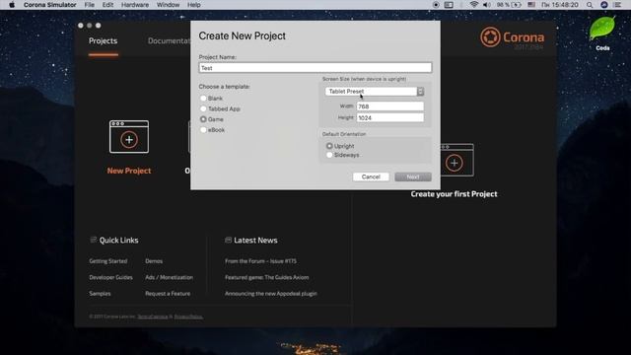Open the Edit menu
Screen dimensions: 631x355
107,5
